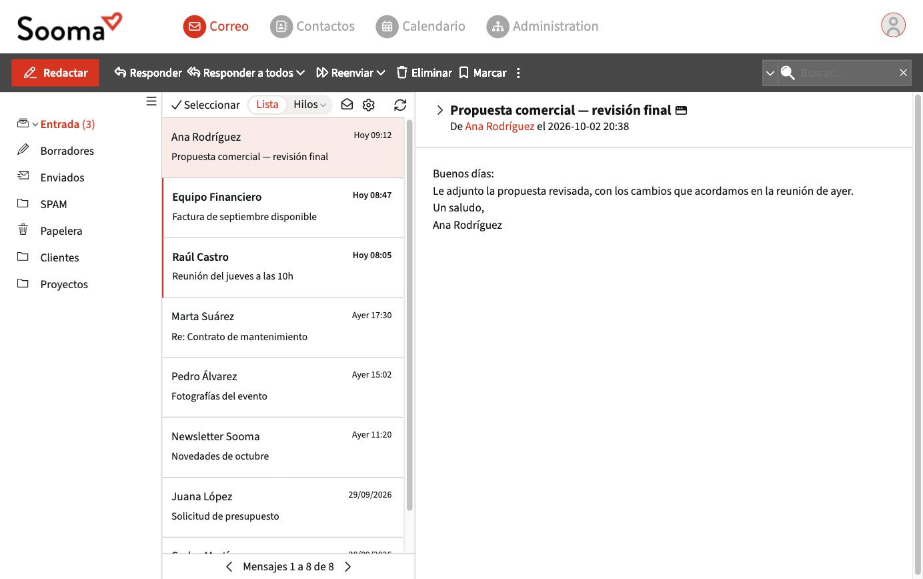Screen dimensions: 923x579
Task: Toggle the folder list hamburger menu
Action: [x=151, y=101]
